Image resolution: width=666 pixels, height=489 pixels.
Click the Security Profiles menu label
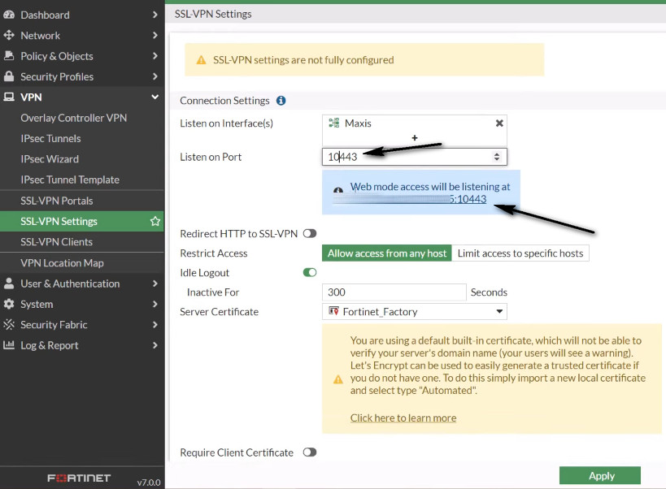tap(57, 76)
